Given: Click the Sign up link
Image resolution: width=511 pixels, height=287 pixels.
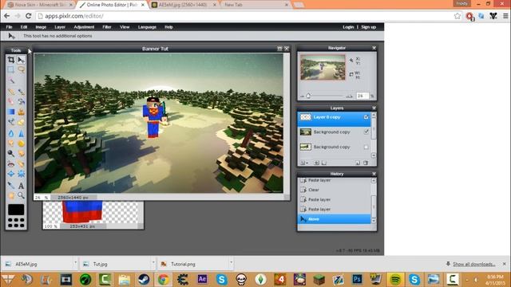Looking at the screenshot, I should (369, 27).
